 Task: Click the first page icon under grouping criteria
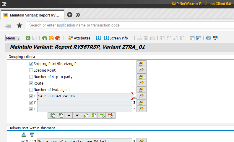click(52, 115)
